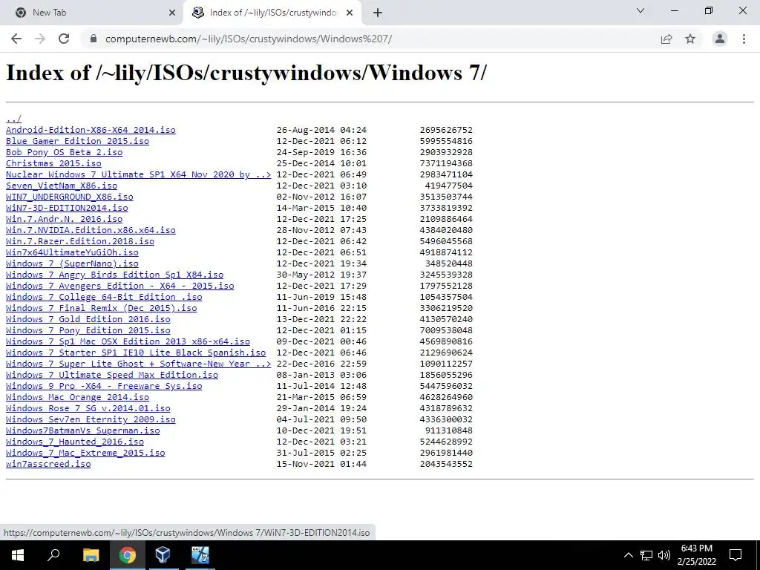Open Windows_7_Haunted_2016.iso link

coord(75,442)
